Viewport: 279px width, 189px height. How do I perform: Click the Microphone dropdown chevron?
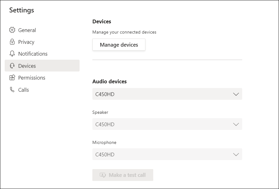click(236, 154)
